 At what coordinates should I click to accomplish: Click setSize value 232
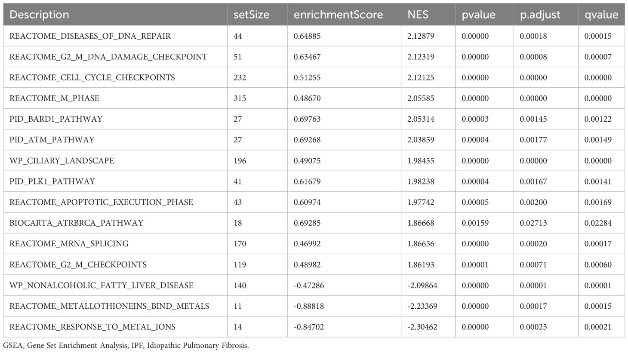[x=240, y=77]
